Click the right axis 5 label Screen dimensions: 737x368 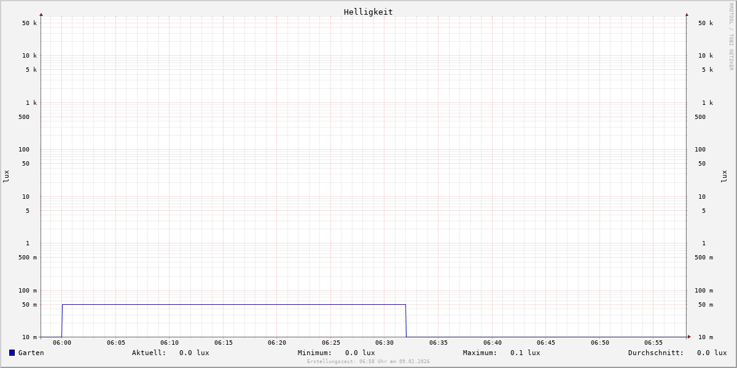click(704, 211)
